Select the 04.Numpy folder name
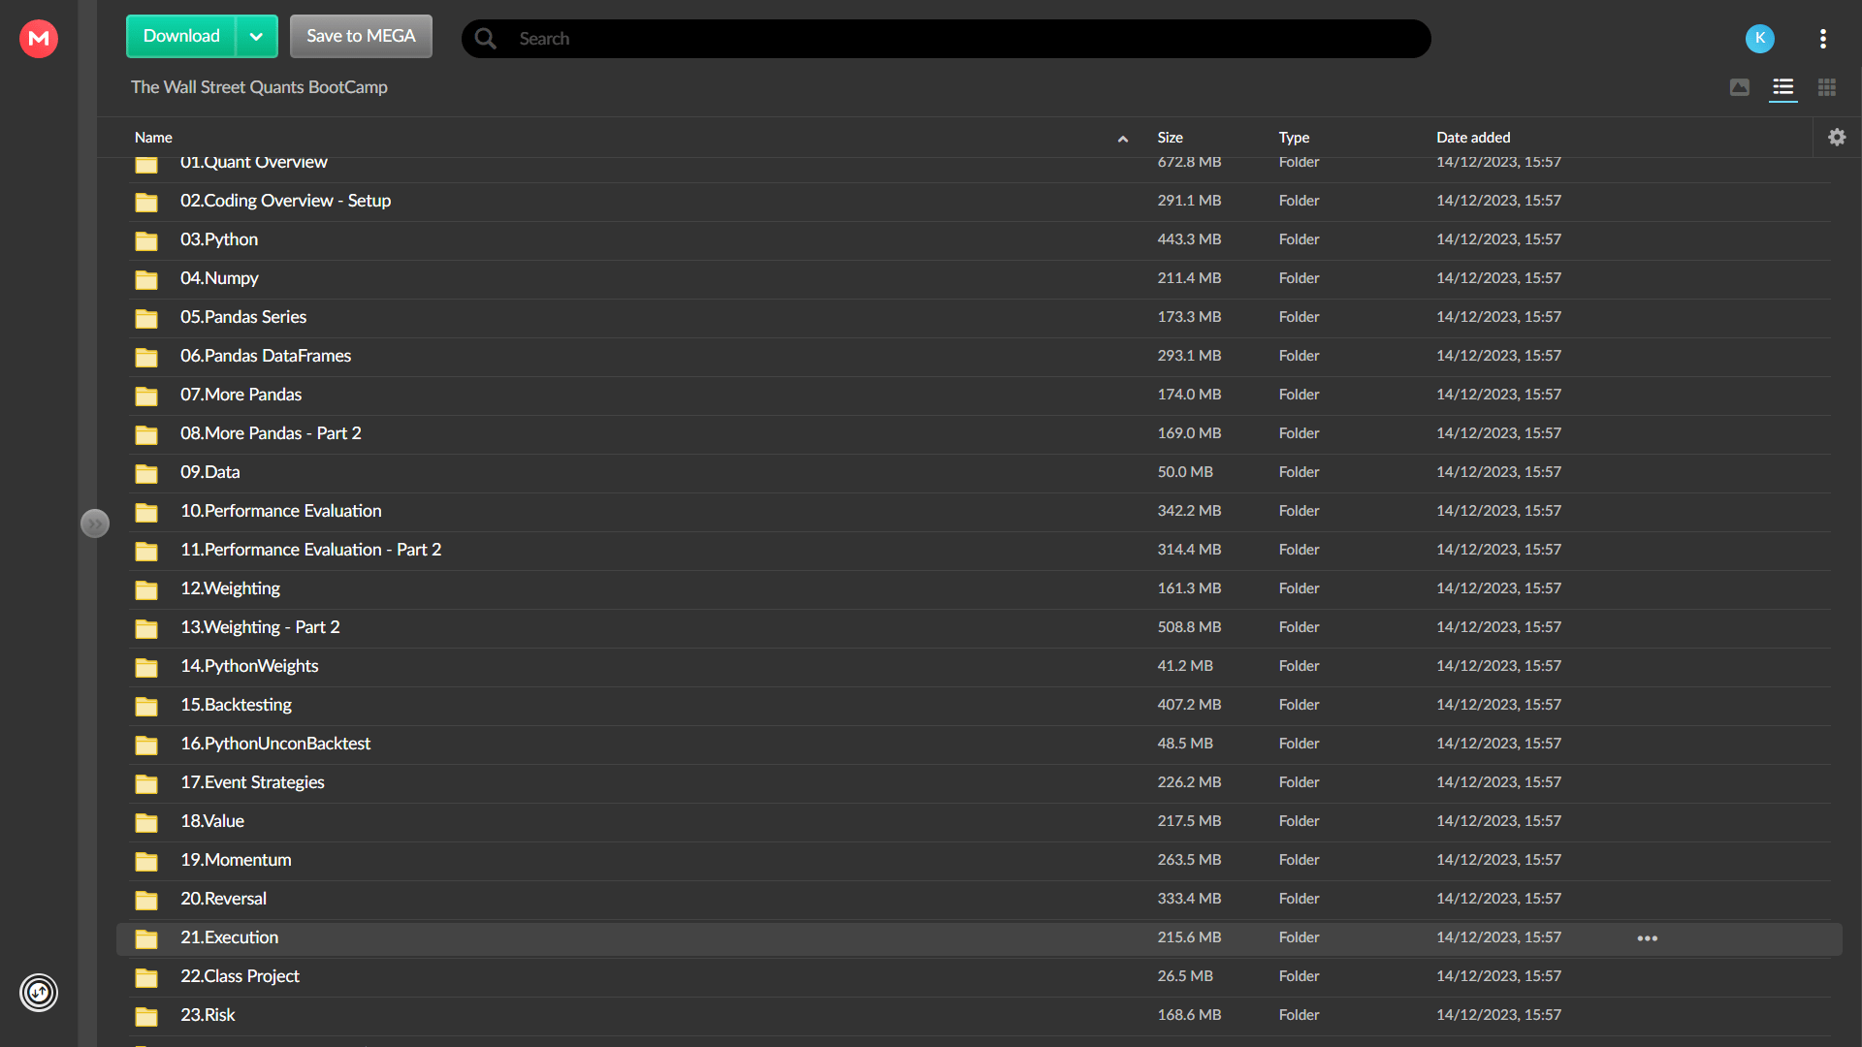This screenshot has width=1862, height=1047. pyautogui.click(x=219, y=278)
